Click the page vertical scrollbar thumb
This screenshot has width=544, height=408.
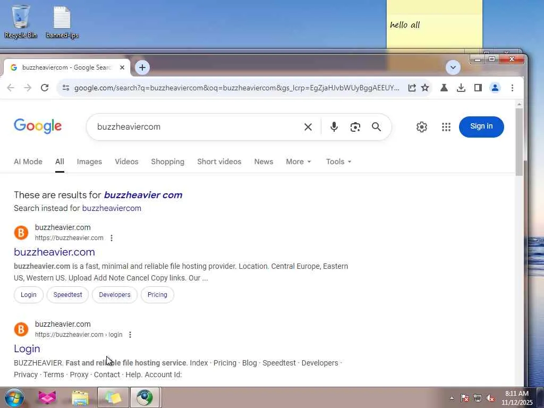point(519,141)
